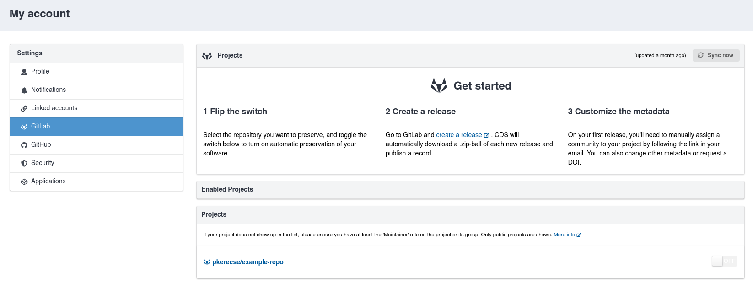This screenshot has width=753, height=288.
Task: Click the Notifications bell icon
Action: click(x=24, y=91)
